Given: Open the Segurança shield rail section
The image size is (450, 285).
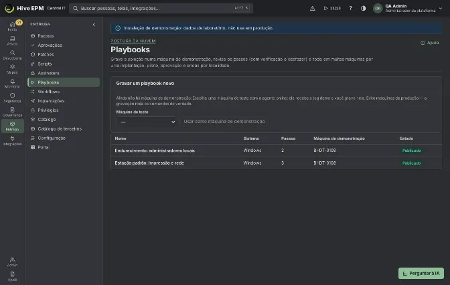Looking at the screenshot, I should [12, 98].
